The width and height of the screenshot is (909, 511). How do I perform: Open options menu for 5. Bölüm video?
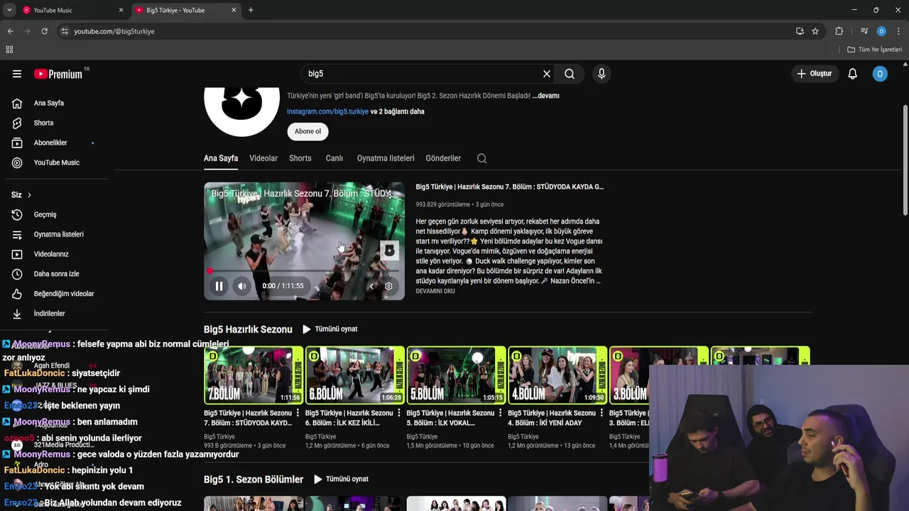pos(500,413)
